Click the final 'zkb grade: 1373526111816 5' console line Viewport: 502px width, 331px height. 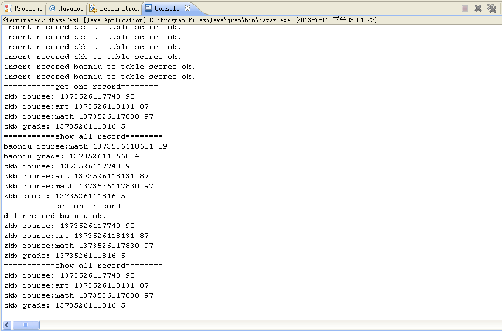pyautogui.click(x=64, y=305)
